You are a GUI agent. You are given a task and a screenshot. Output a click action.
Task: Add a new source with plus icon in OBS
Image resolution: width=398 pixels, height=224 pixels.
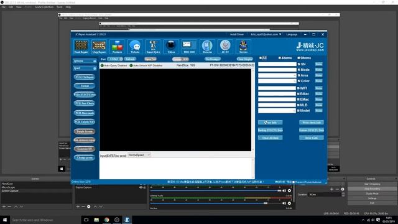tap(78, 207)
